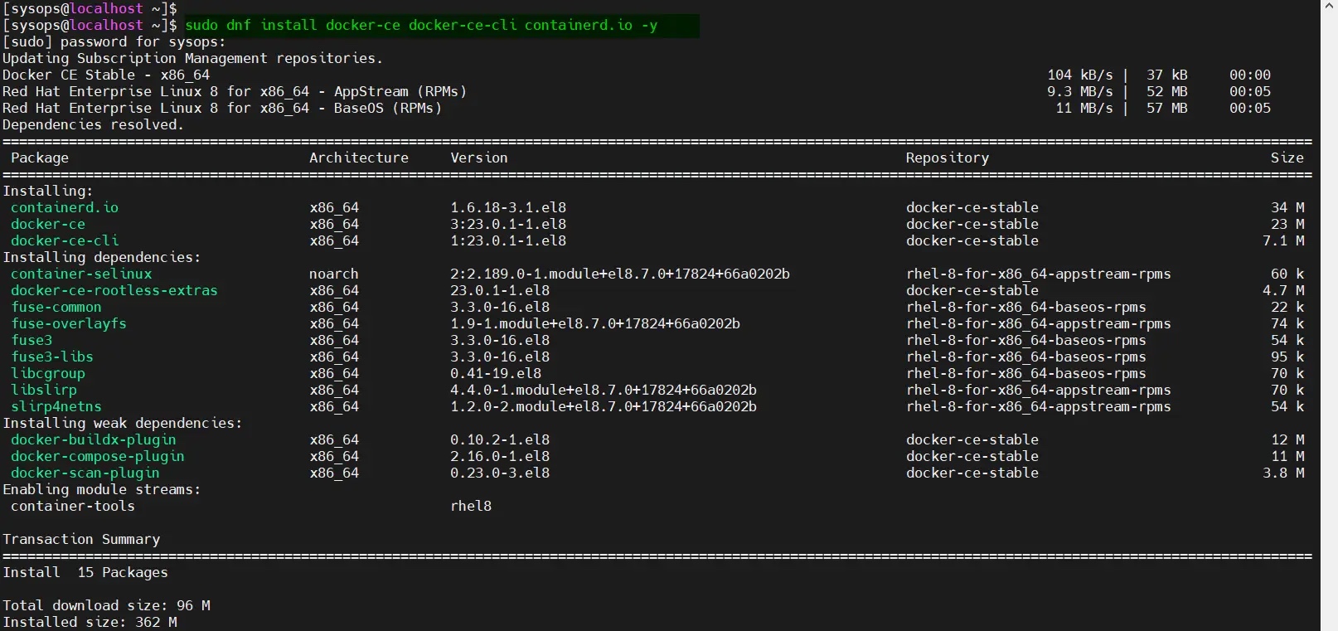Click the Version column header
The height and width of the screenshot is (631, 1338).
pos(479,158)
